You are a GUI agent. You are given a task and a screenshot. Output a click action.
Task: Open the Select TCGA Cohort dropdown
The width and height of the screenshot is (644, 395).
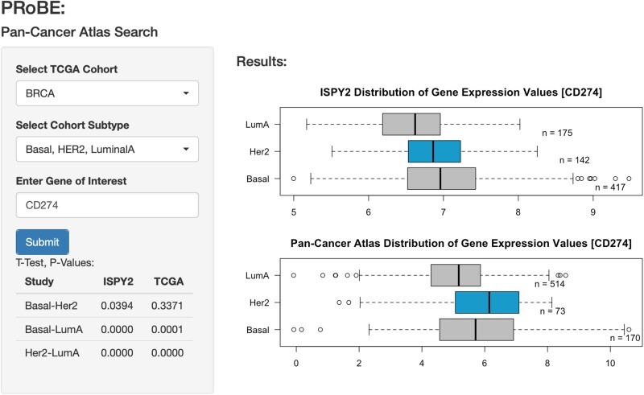tap(107, 93)
